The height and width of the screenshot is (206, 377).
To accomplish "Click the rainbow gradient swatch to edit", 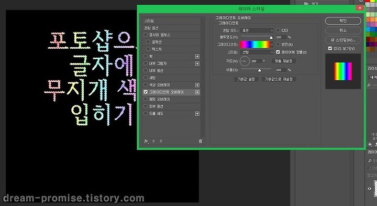I will pyautogui.click(x=255, y=45).
